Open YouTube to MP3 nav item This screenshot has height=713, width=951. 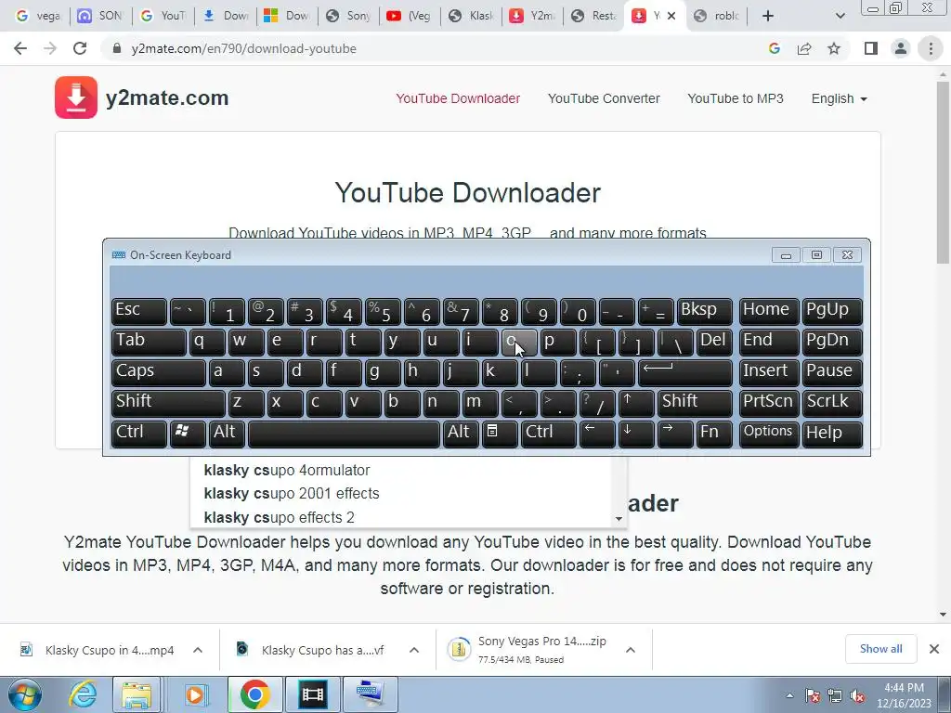point(736,98)
